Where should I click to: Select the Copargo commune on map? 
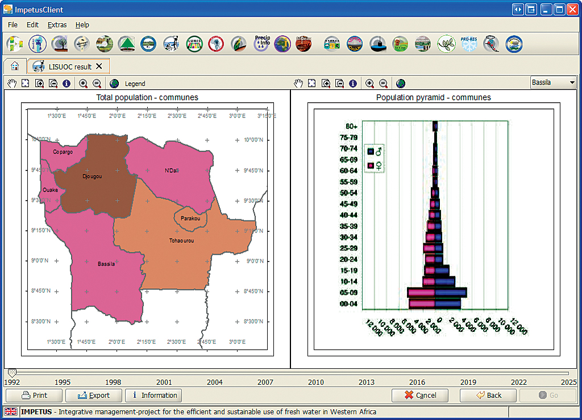[x=63, y=152]
